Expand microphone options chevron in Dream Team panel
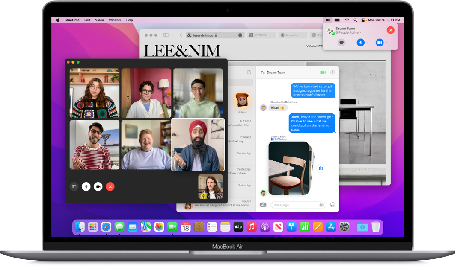Viewport: 457px width, 267px height. coord(368,43)
